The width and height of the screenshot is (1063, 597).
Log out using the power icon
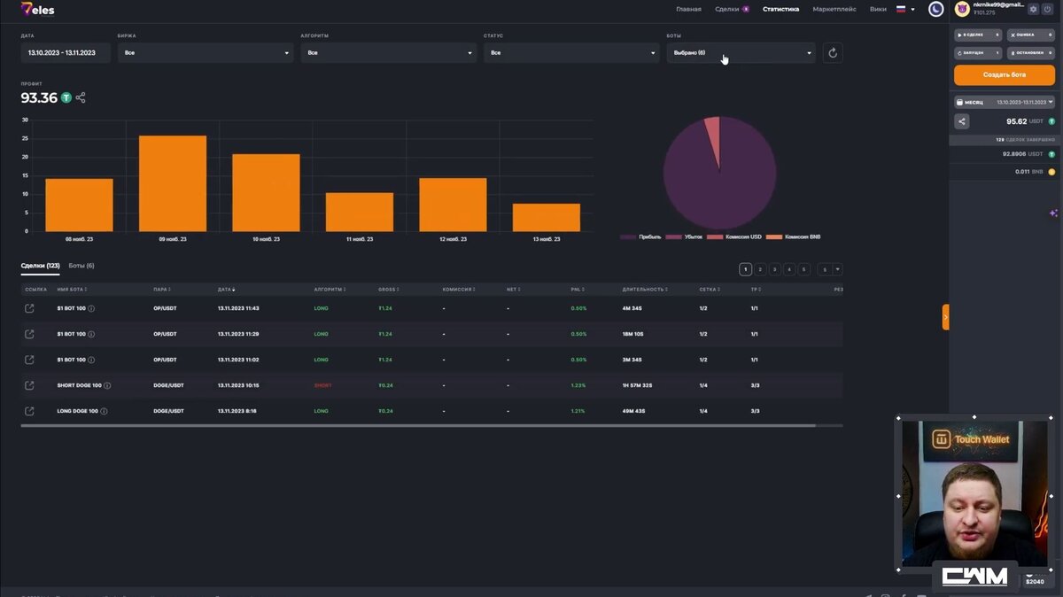tap(1048, 9)
